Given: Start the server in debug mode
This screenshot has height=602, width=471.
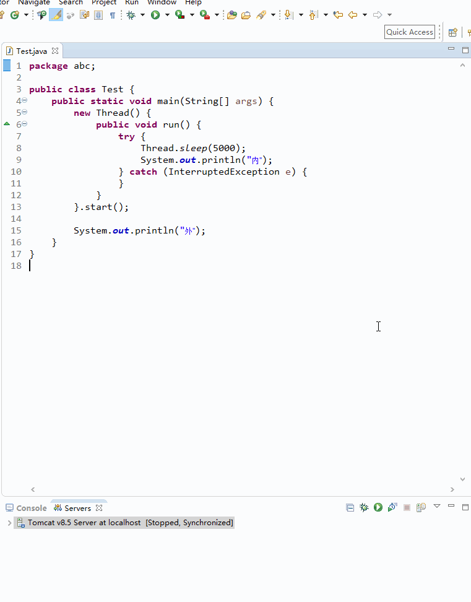Looking at the screenshot, I should point(364,508).
